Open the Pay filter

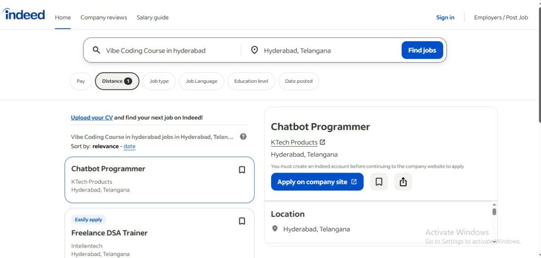[x=81, y=81]
